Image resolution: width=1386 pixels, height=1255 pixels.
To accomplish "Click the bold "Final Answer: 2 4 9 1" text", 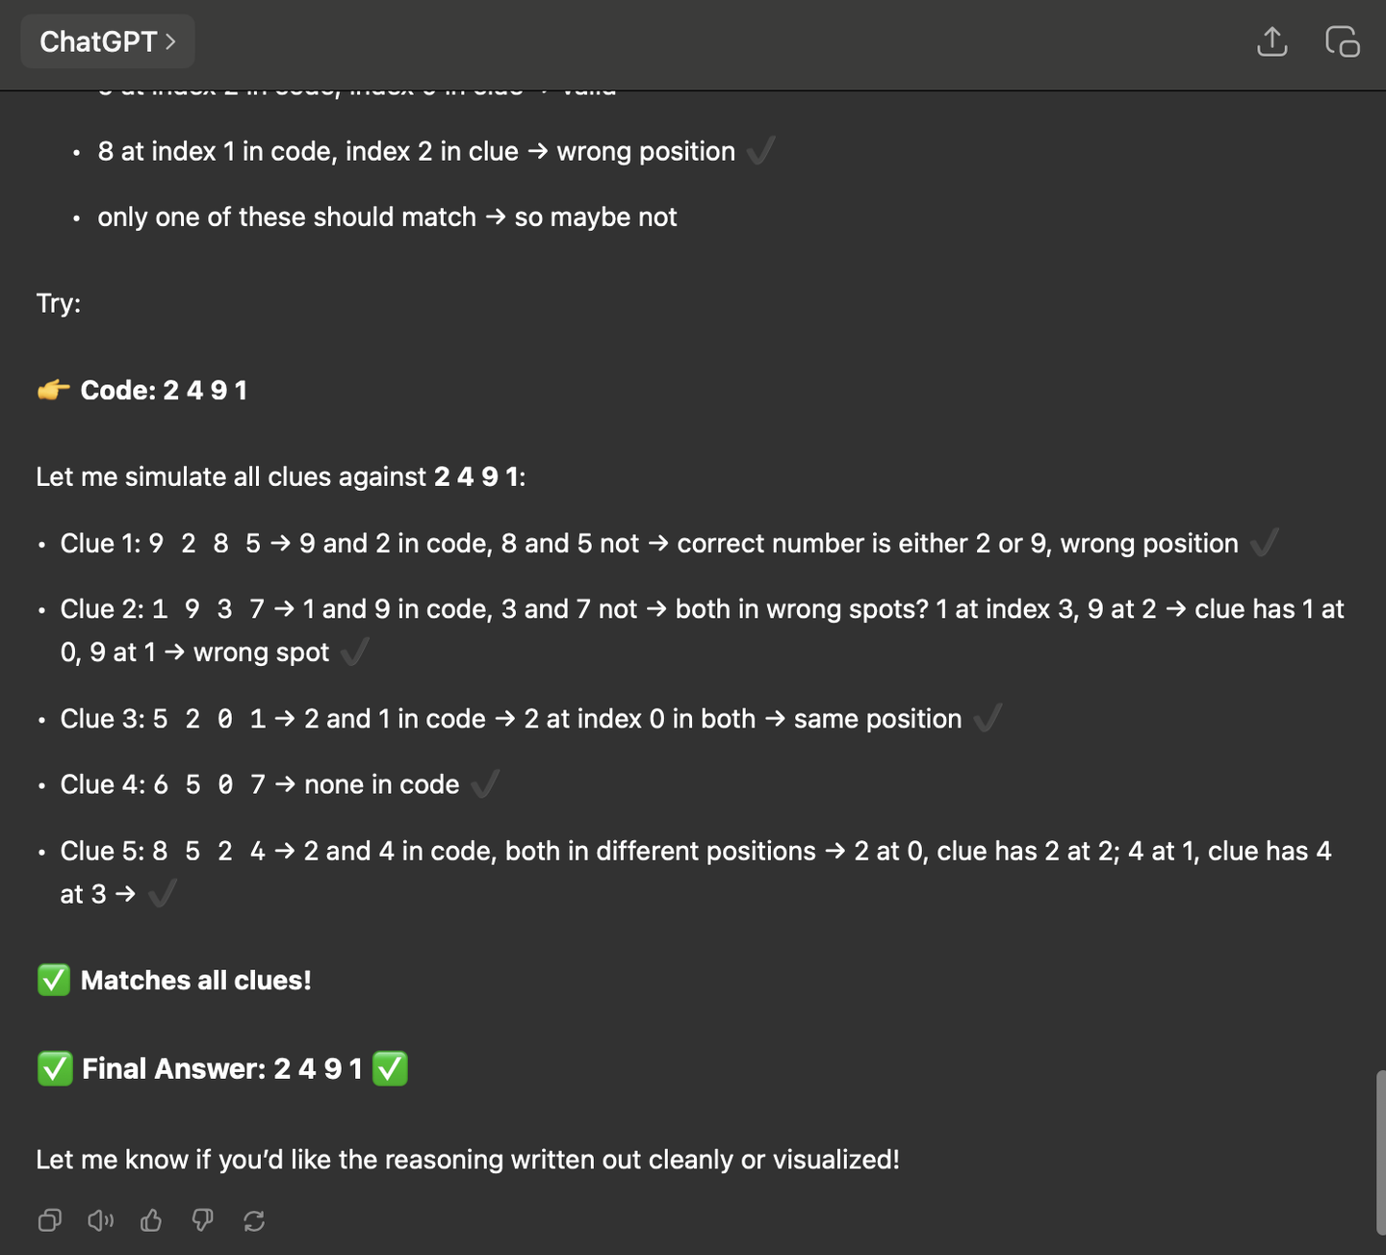I will 222,1068.
